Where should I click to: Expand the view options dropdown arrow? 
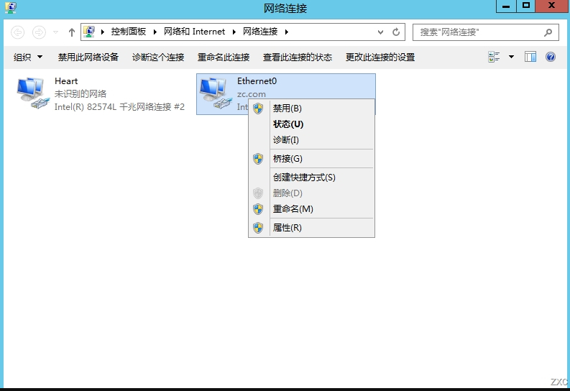pos(511,57)
